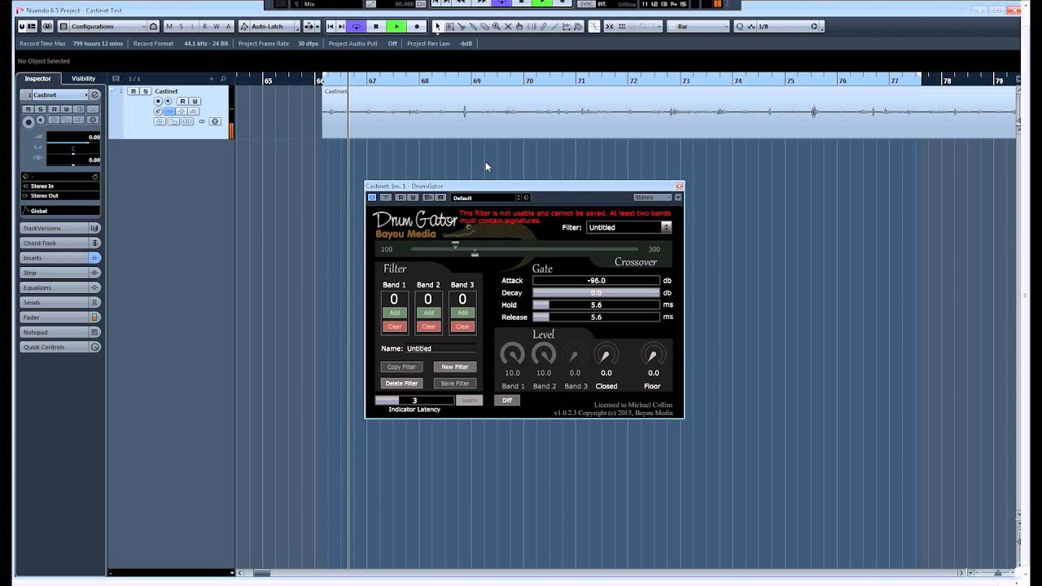Expand the Strip inspector section

[59, 273]
